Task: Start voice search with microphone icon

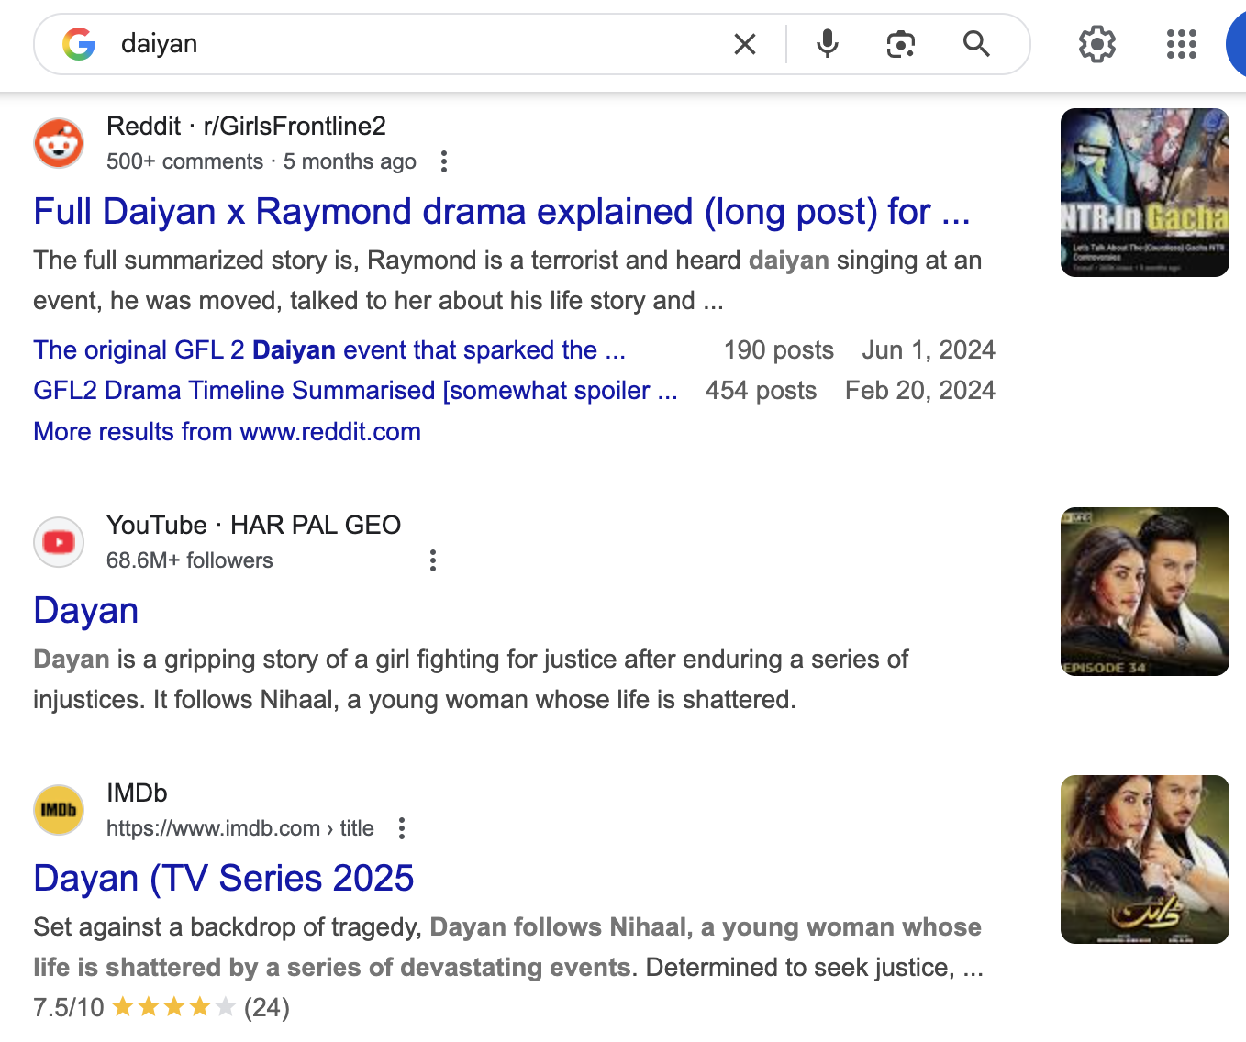Action: [x=828, y=44]
